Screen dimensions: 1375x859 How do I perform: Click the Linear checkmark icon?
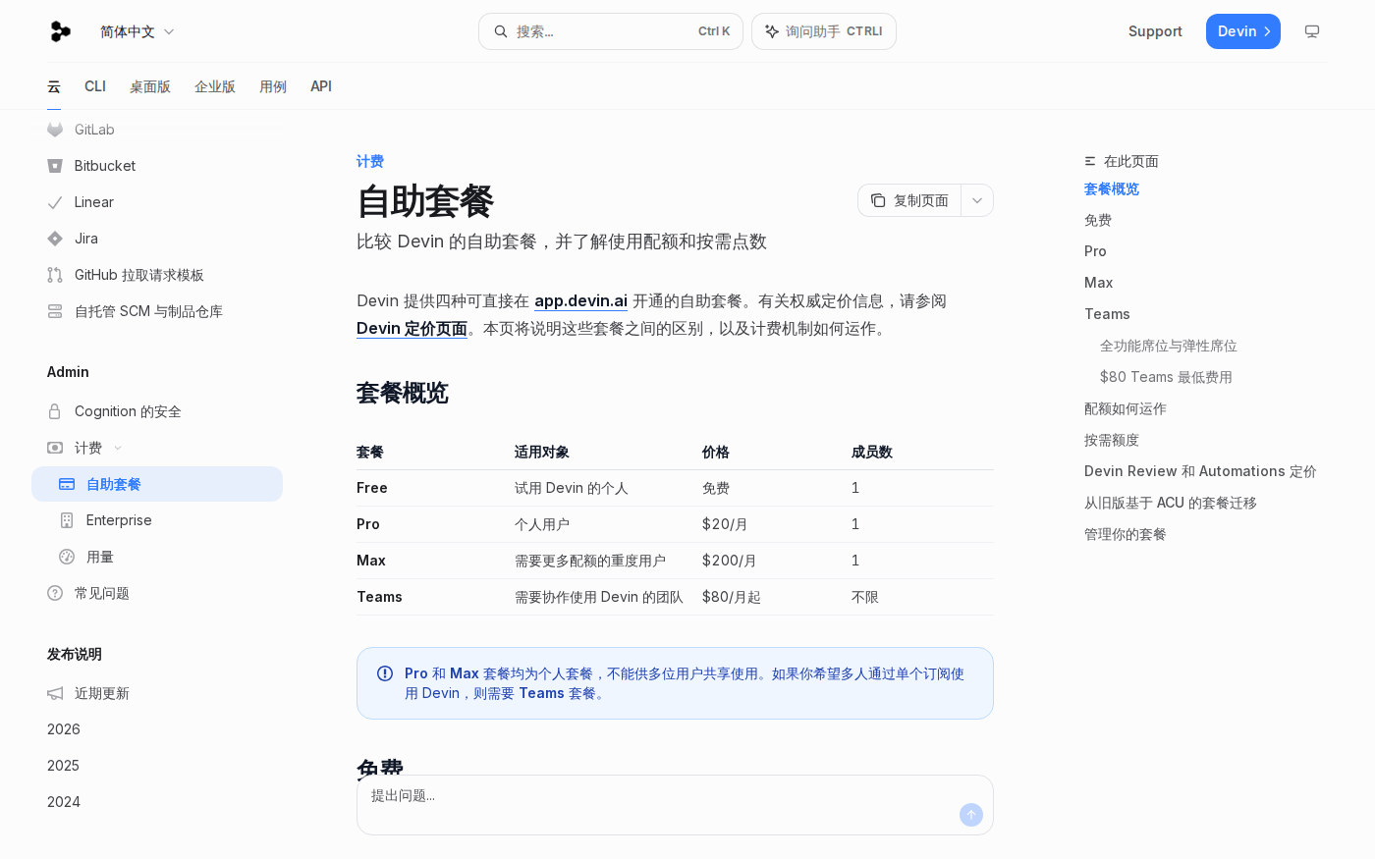[55, 202]
